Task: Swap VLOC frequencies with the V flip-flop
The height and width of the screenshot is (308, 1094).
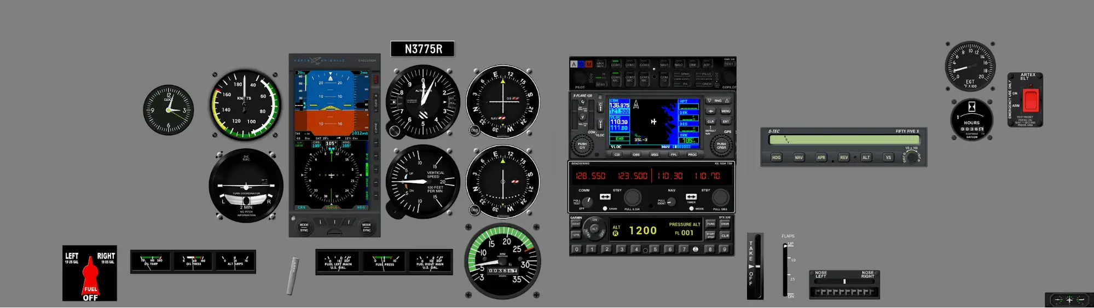Action: point(600,124)
